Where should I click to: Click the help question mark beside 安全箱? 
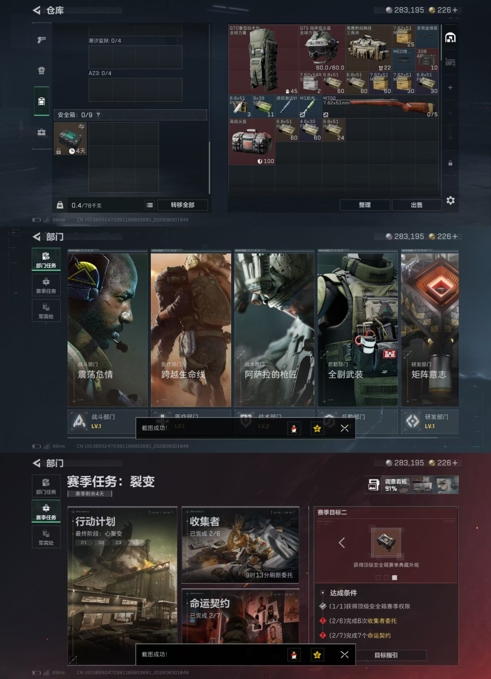point(98,115)
